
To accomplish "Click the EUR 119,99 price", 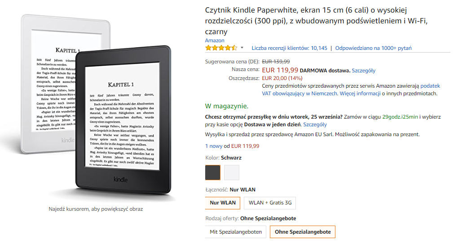I will (x=280, y=70).
